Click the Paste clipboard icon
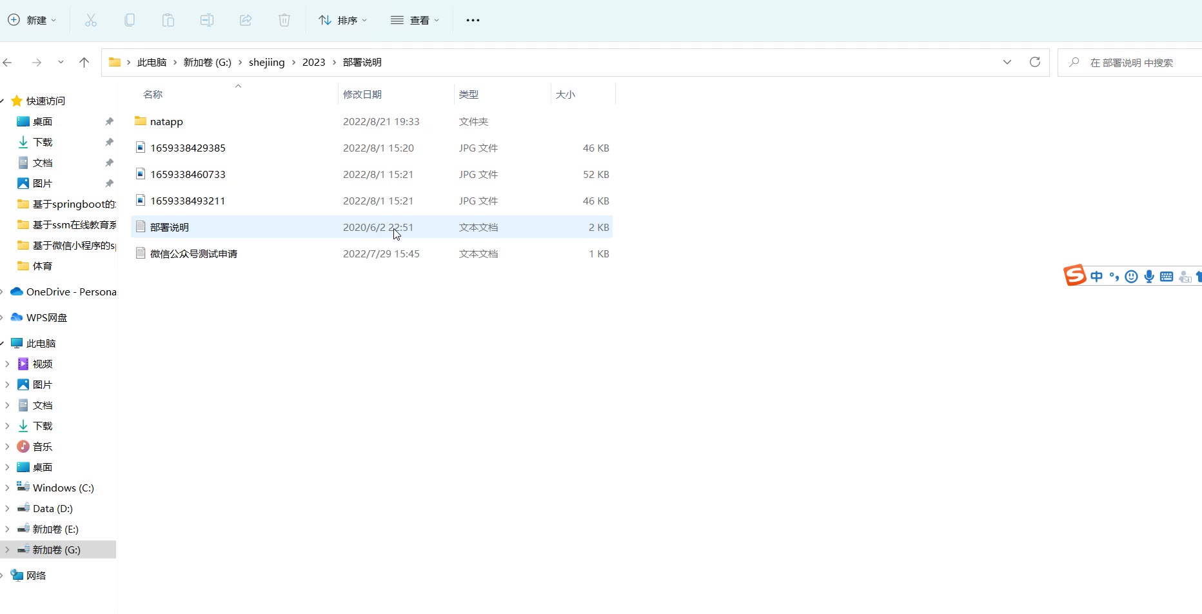 point(168,21)
